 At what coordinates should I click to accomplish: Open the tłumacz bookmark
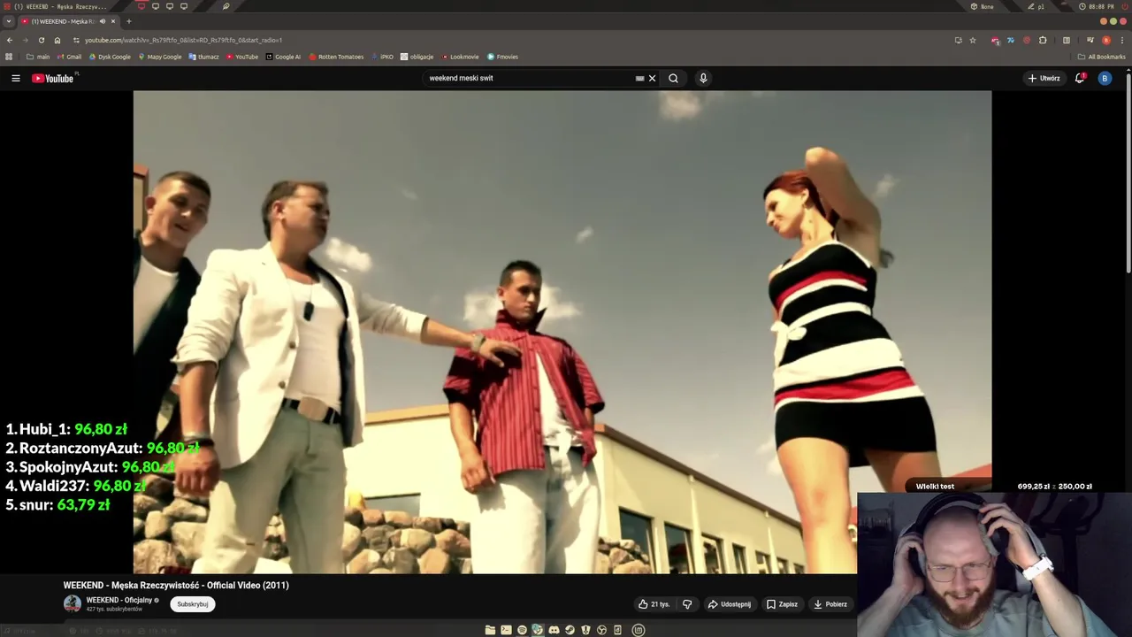pos(203,57)
